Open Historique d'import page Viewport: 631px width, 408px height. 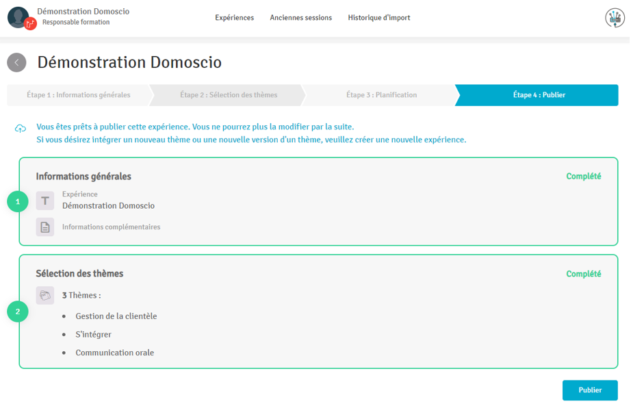point(378,18)
